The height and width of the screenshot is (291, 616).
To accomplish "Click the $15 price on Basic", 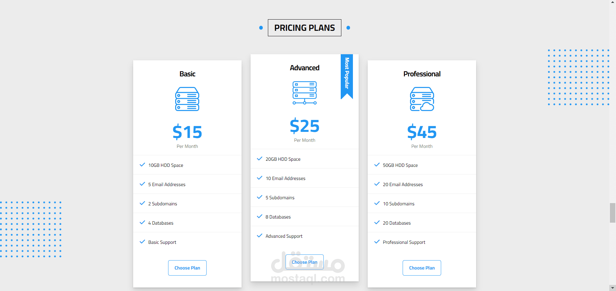I will click(x=187, y=132).
